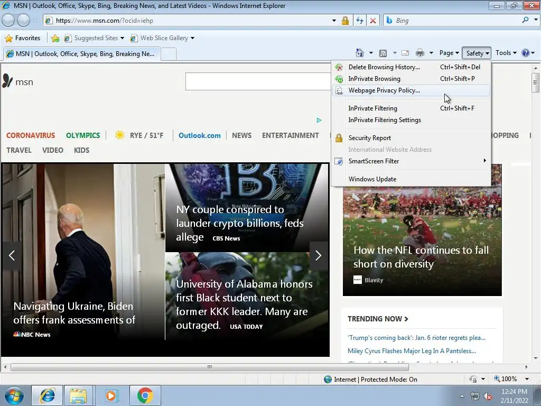Switch to the MSN browser tab

tap(81, 54)
